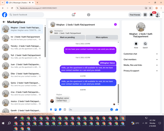Open Sylvia conversation in the list
164x131 pixels.
22,84
